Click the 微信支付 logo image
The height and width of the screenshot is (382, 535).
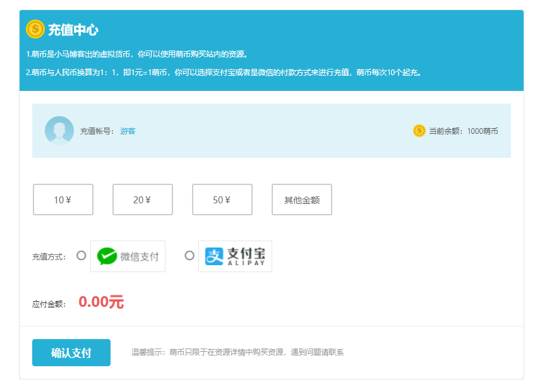(x=128, y=256)
